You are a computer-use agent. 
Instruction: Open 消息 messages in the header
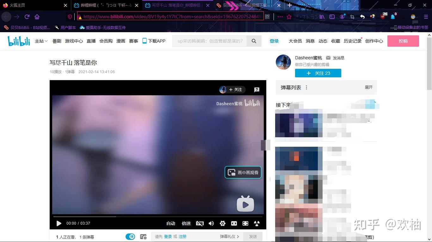click(x=310, y=41)
